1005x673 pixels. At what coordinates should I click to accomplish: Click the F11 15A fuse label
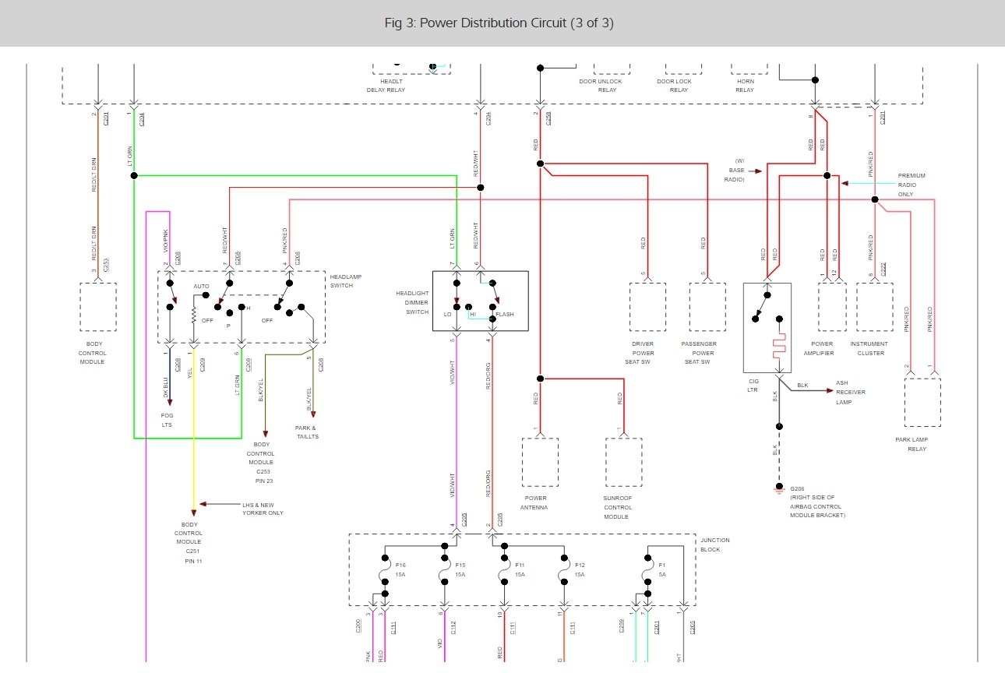point(520,569)
